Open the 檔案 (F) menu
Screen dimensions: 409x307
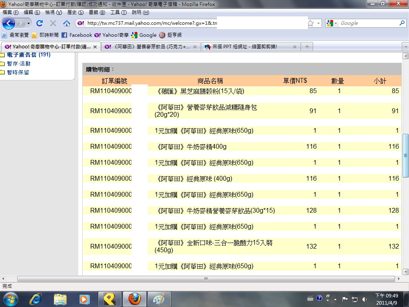pos(10,12)
